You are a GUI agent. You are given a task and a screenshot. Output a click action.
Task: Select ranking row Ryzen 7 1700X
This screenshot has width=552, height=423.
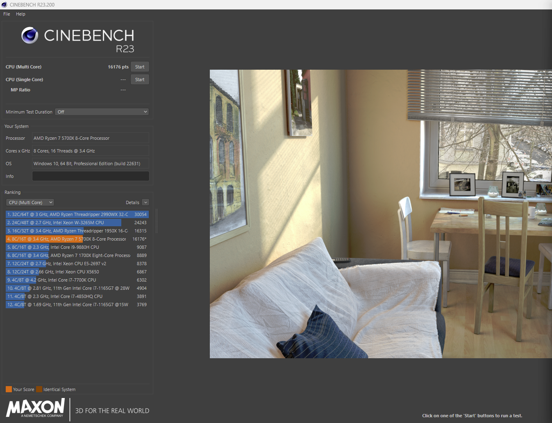(x=77, y=255)
